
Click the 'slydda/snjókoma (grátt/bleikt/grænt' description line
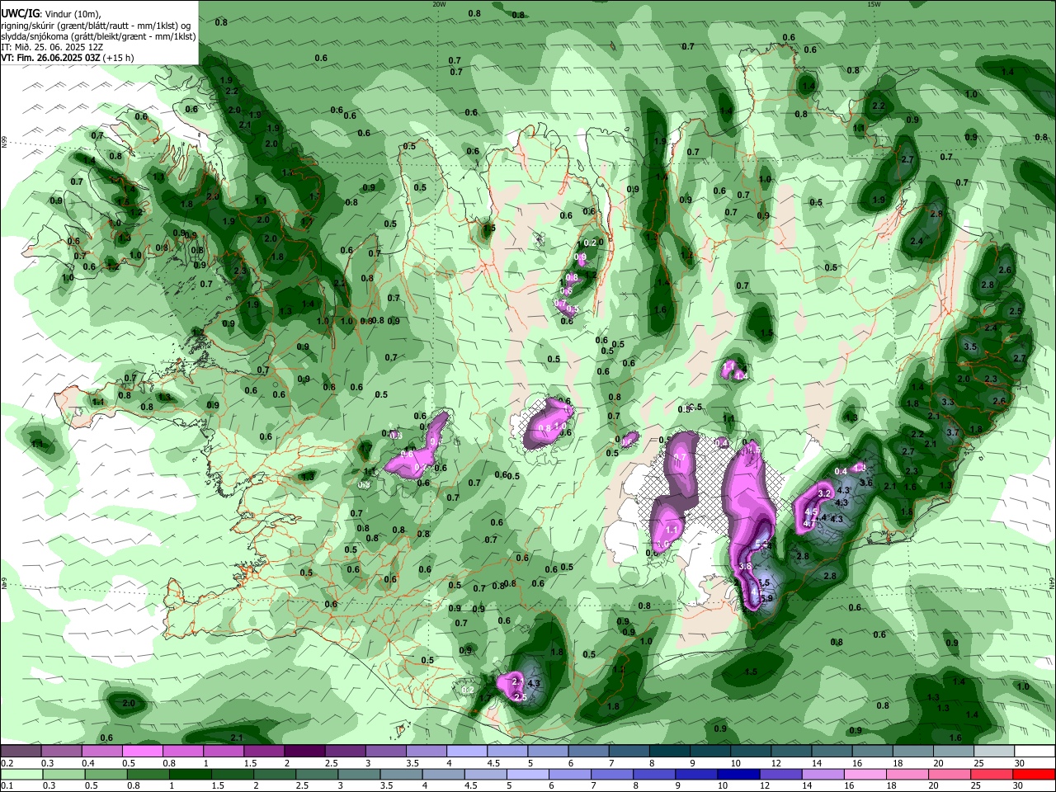(98, 36)
